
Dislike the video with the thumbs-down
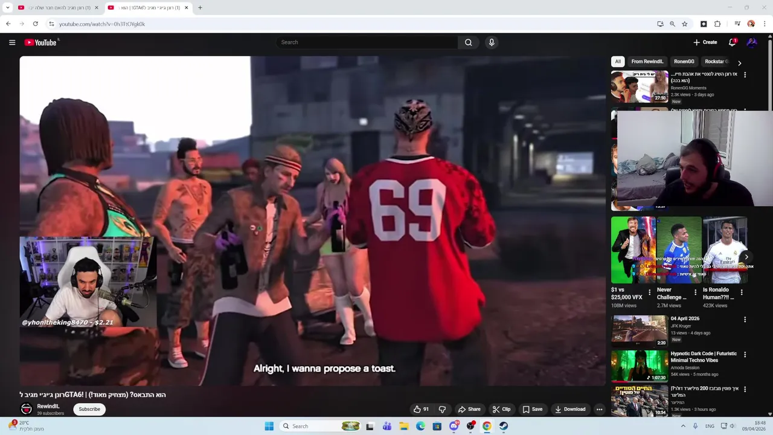442,409
